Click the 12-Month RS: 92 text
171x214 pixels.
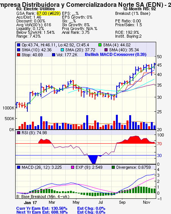(139, 9)
